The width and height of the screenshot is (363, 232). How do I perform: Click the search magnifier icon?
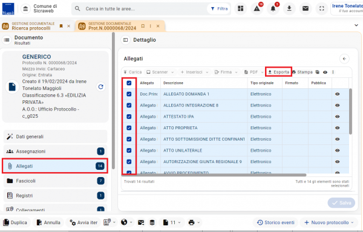pyautogui.click(x=77, y=9)
